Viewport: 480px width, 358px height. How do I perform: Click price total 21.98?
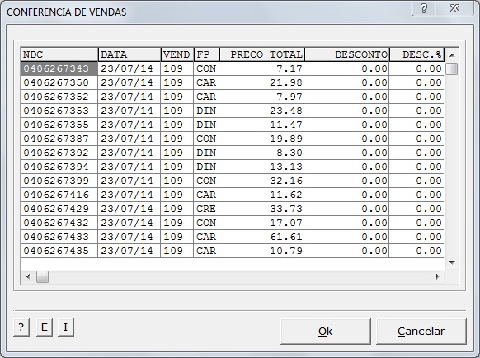coord(261,82)
